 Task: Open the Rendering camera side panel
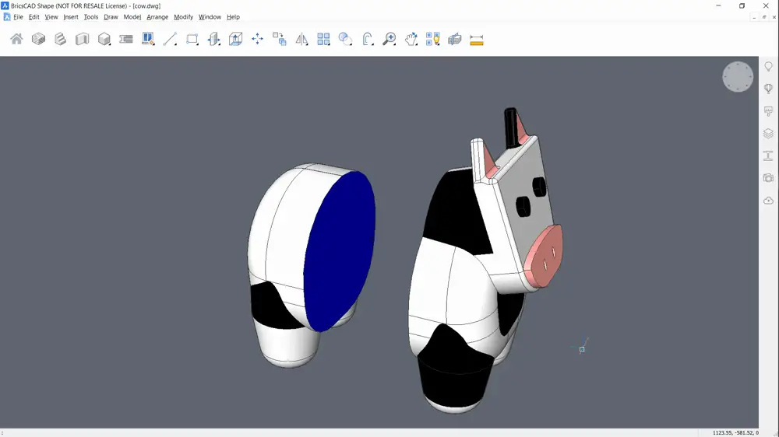coord(769,178)
